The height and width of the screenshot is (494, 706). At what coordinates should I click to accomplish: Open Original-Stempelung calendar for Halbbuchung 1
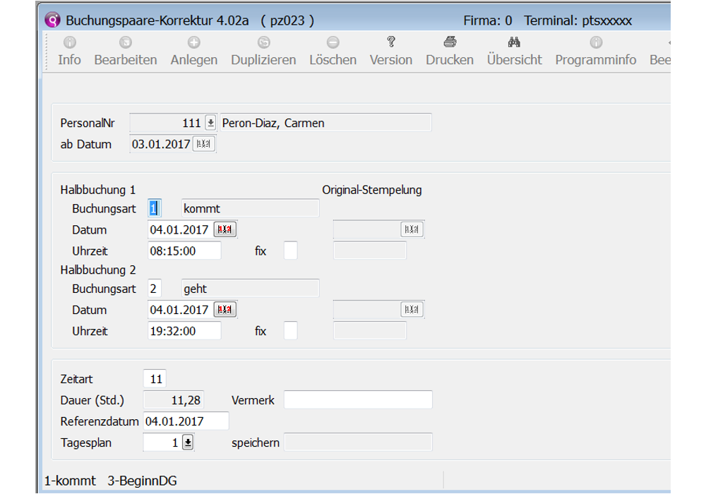point(412,229)
